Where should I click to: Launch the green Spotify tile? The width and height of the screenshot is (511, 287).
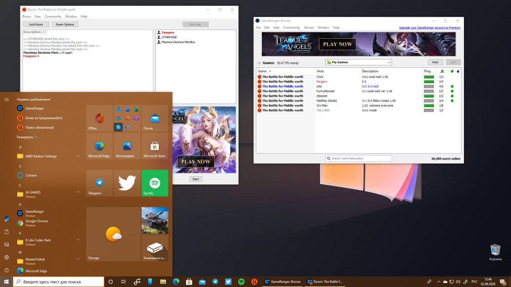tap(155, 183)
